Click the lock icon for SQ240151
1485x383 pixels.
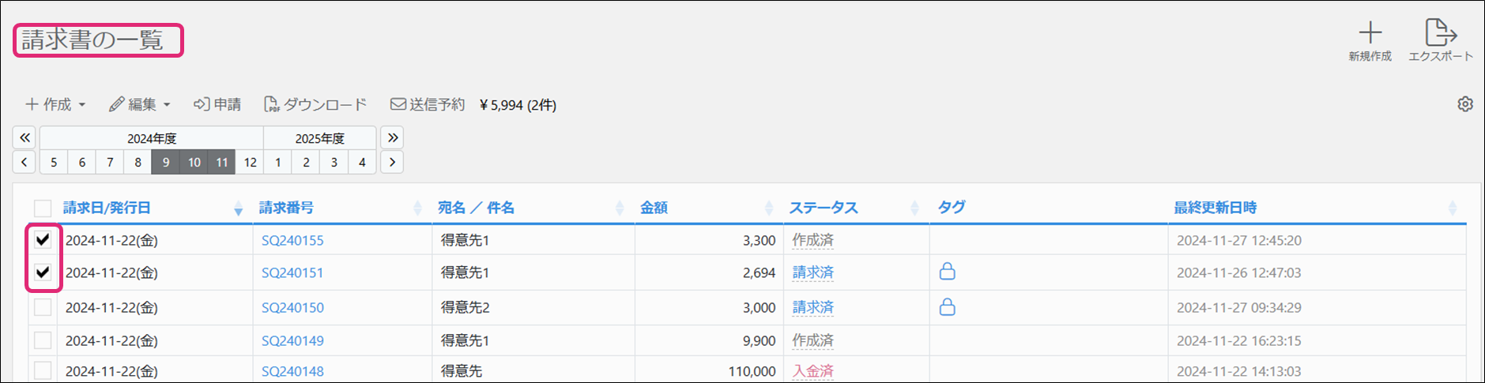pos(947,272)
